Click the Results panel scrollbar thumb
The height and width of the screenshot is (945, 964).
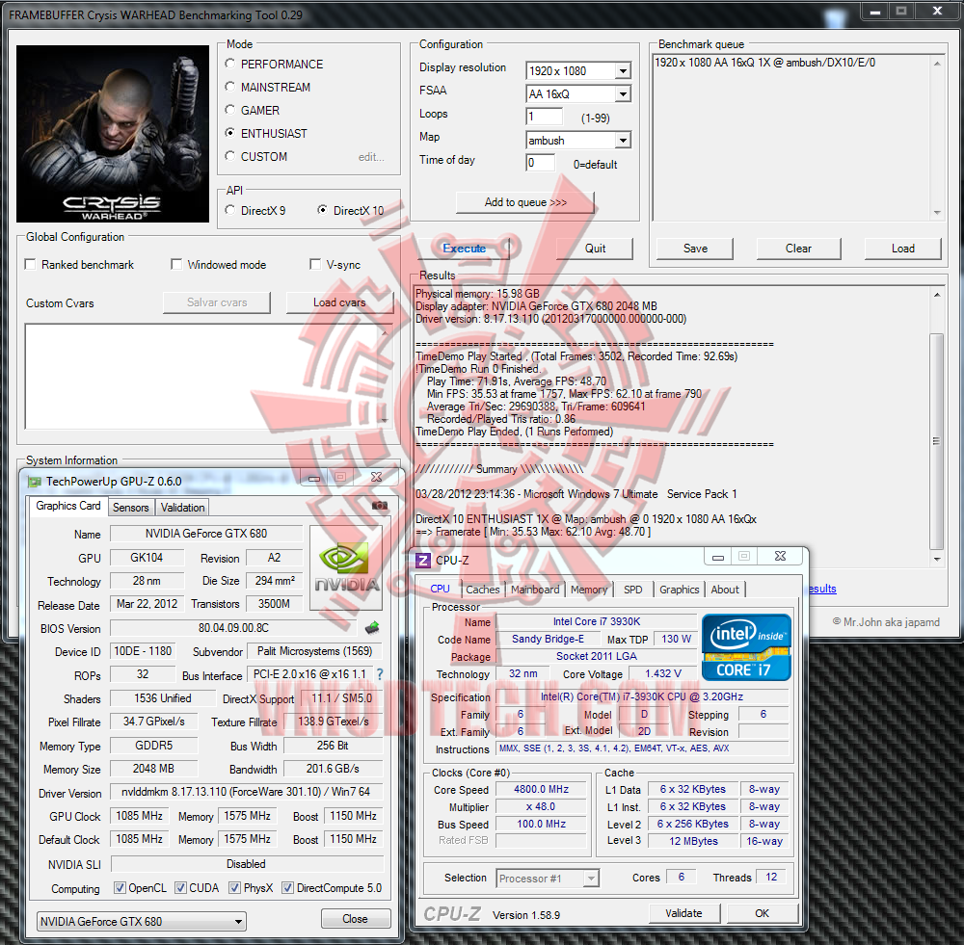point(936,441)
